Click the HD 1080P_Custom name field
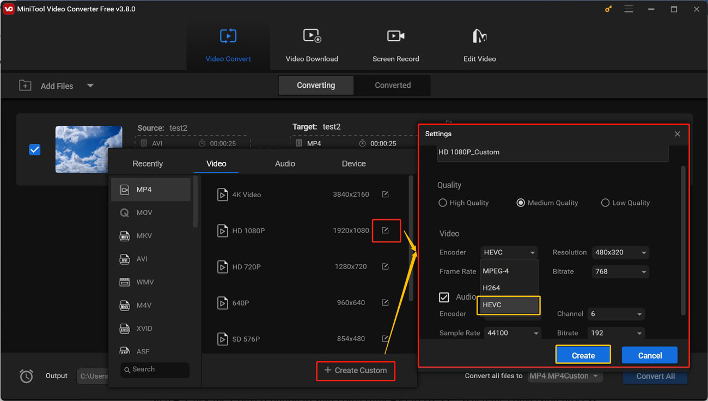The height and width of the screenshot is (401, 708). point(553,153)
